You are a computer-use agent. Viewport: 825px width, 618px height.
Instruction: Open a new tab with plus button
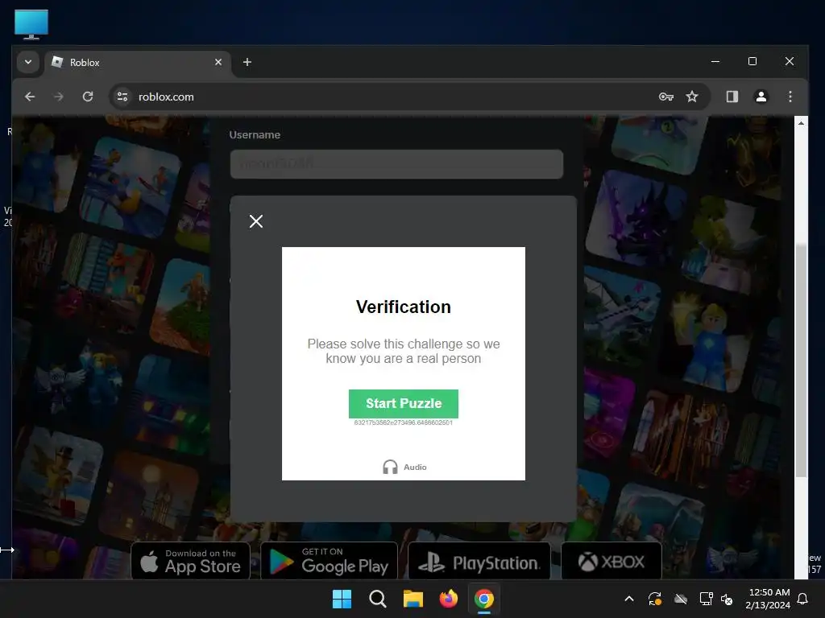(247, 62)
